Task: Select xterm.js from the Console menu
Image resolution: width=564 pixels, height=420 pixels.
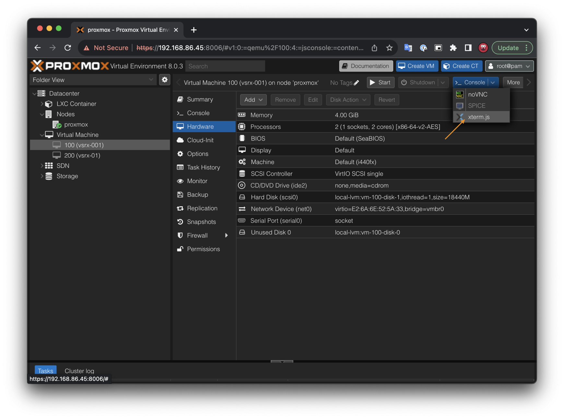Action: [x=478, y=117]
